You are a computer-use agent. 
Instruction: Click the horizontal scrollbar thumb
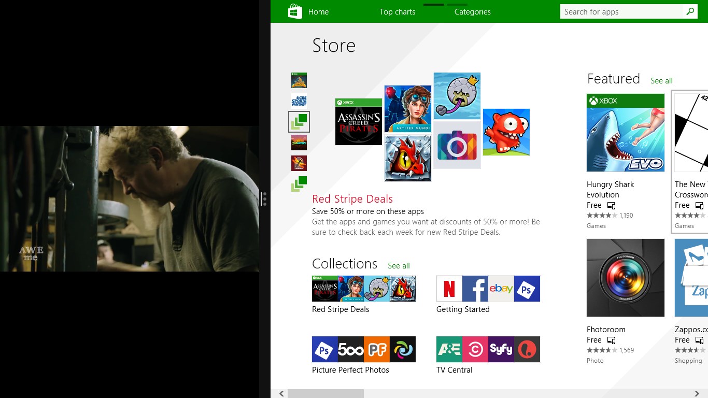click(x=325, y=394)
